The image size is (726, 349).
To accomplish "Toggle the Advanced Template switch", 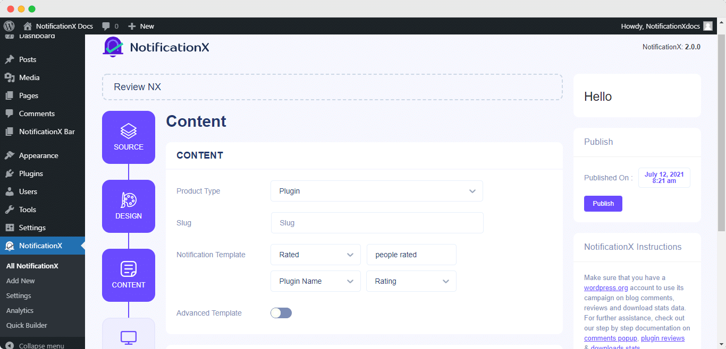I will (281, 313).
